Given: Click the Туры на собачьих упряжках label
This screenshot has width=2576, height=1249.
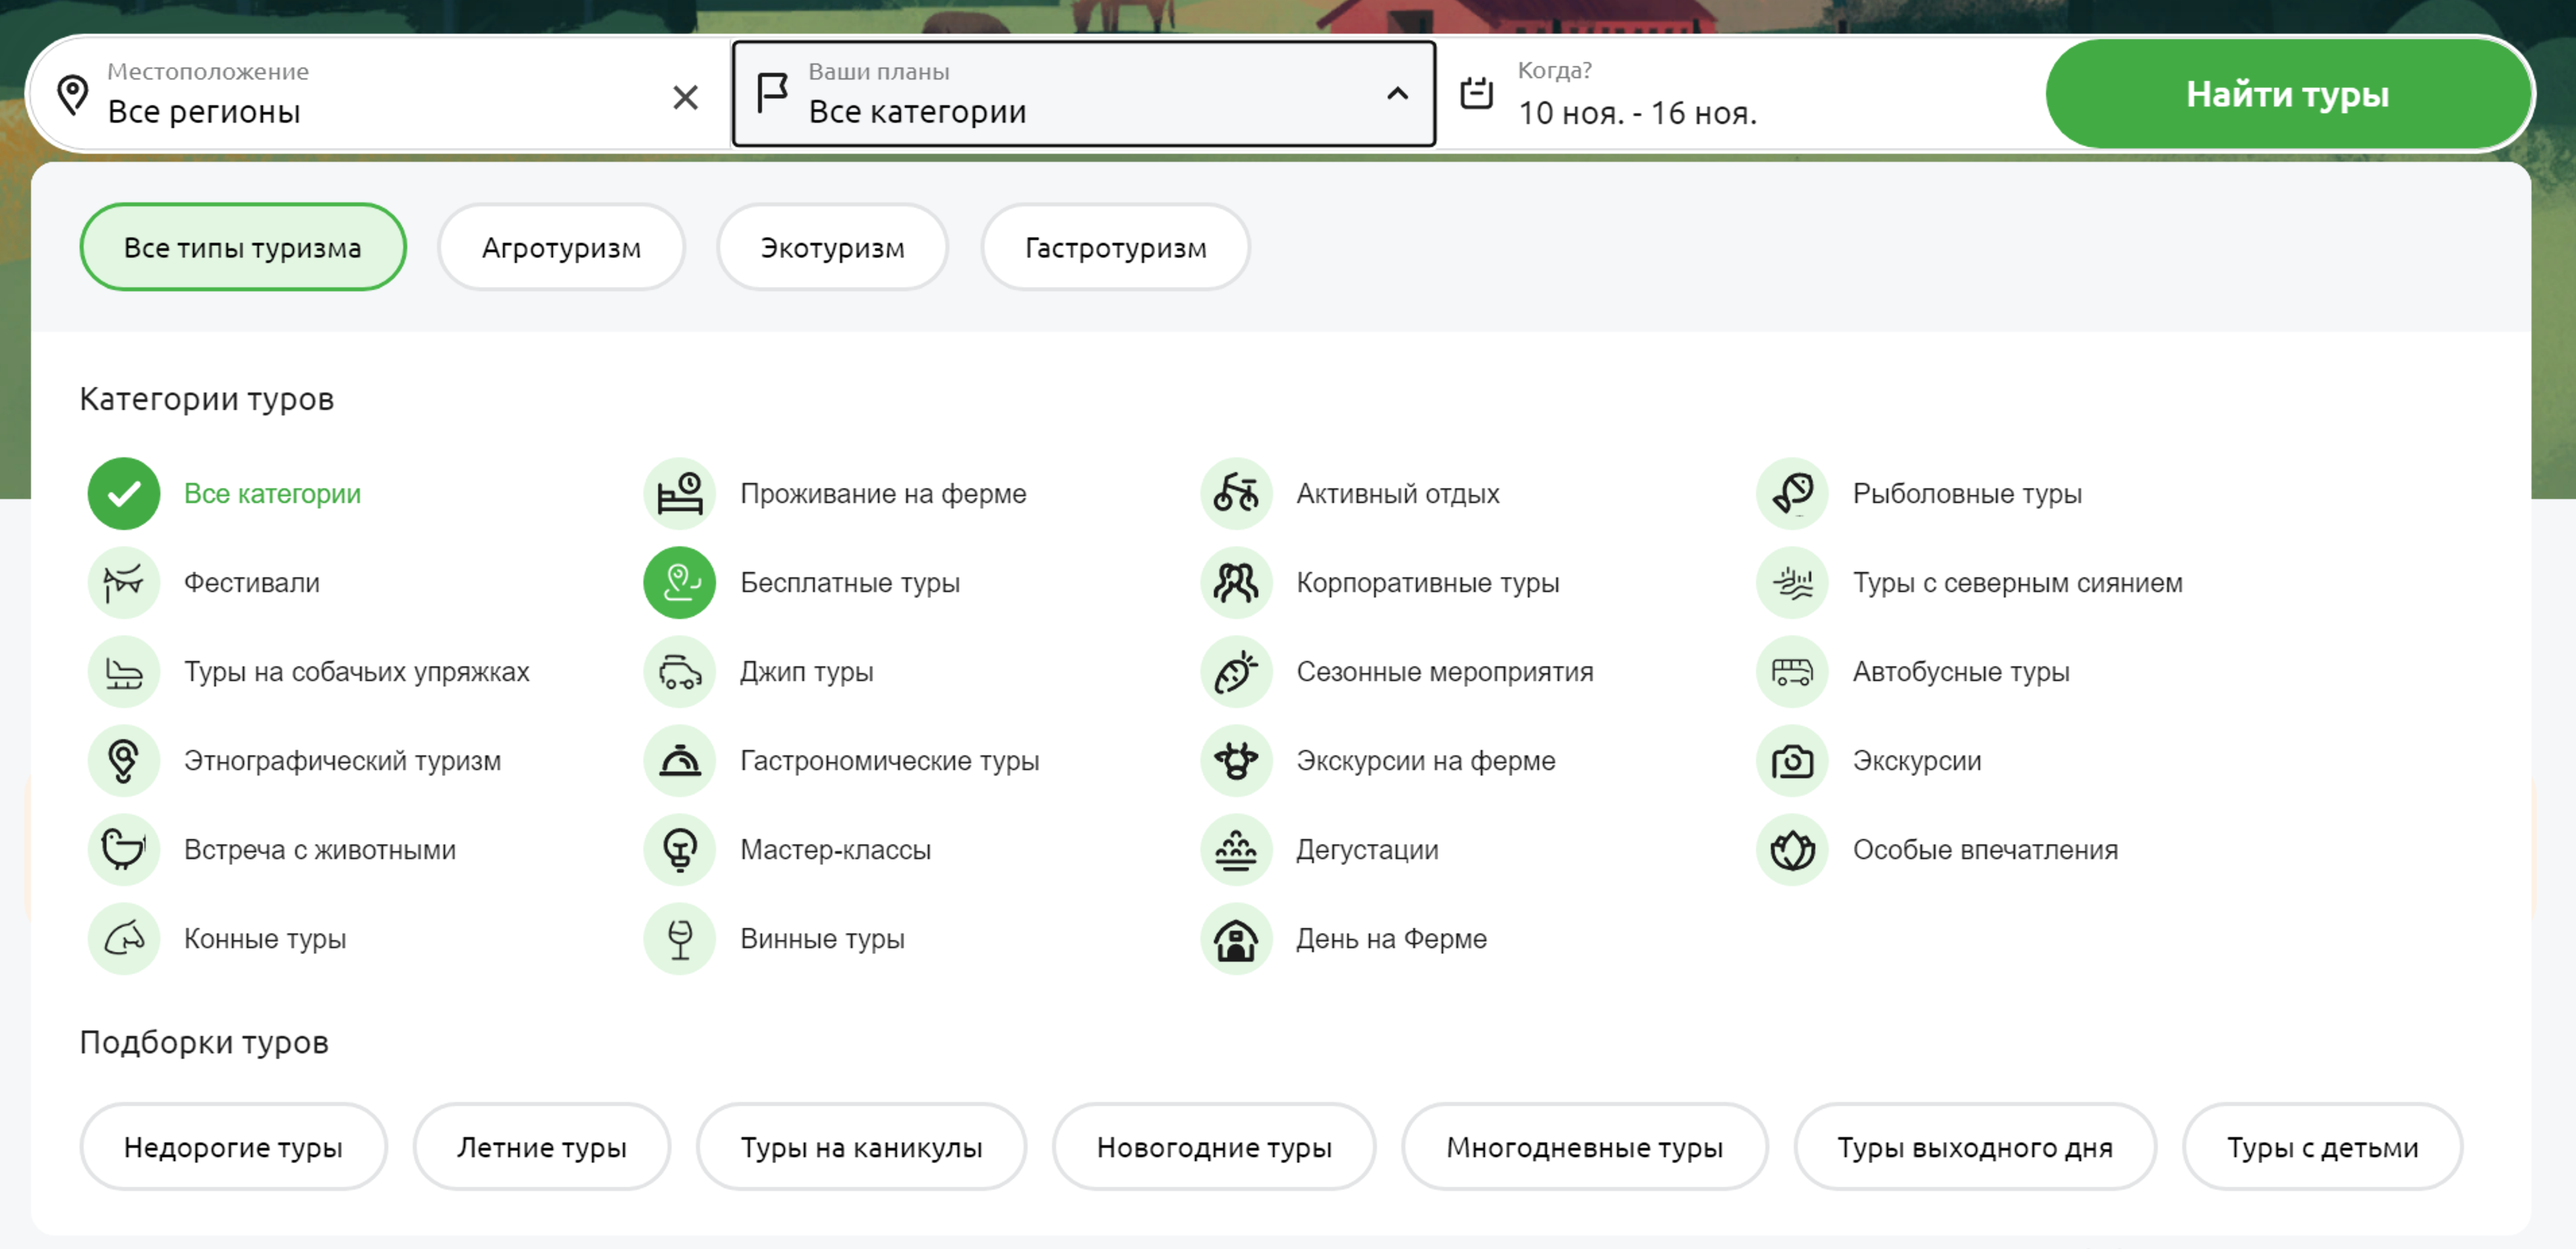Looking at the screenshot, I should (357, 671).
